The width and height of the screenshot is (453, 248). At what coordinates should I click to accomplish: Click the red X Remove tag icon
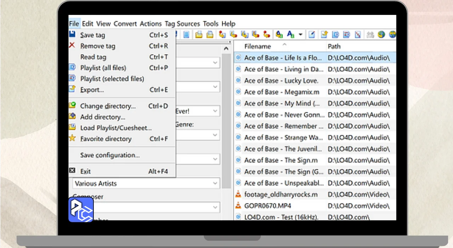coord(72,46)
